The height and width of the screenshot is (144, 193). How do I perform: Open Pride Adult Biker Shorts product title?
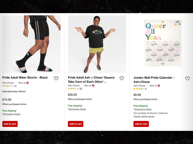tap(25, 78)
